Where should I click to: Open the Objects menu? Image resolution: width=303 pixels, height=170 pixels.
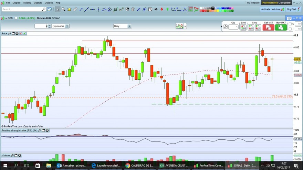[38, 3]
